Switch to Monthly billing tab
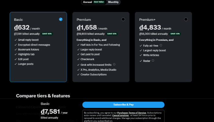Image resolution: width=214 pixels, height=122 pixels. (113, 2)
